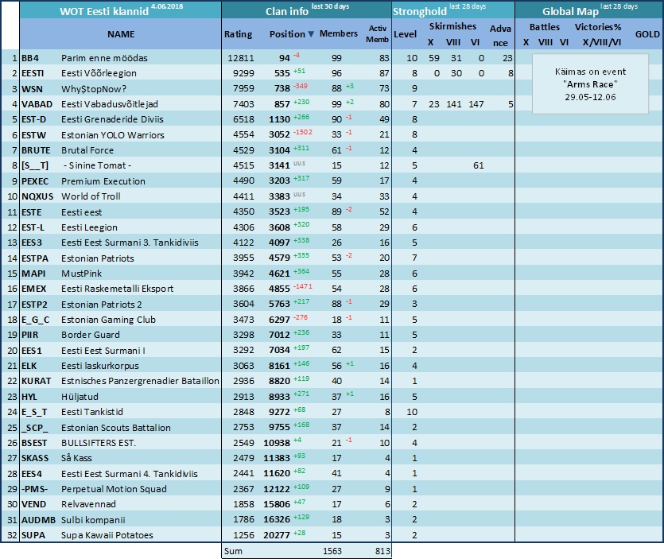Click clan name BULLSIFTERS EST.

(x=99, y=443)
